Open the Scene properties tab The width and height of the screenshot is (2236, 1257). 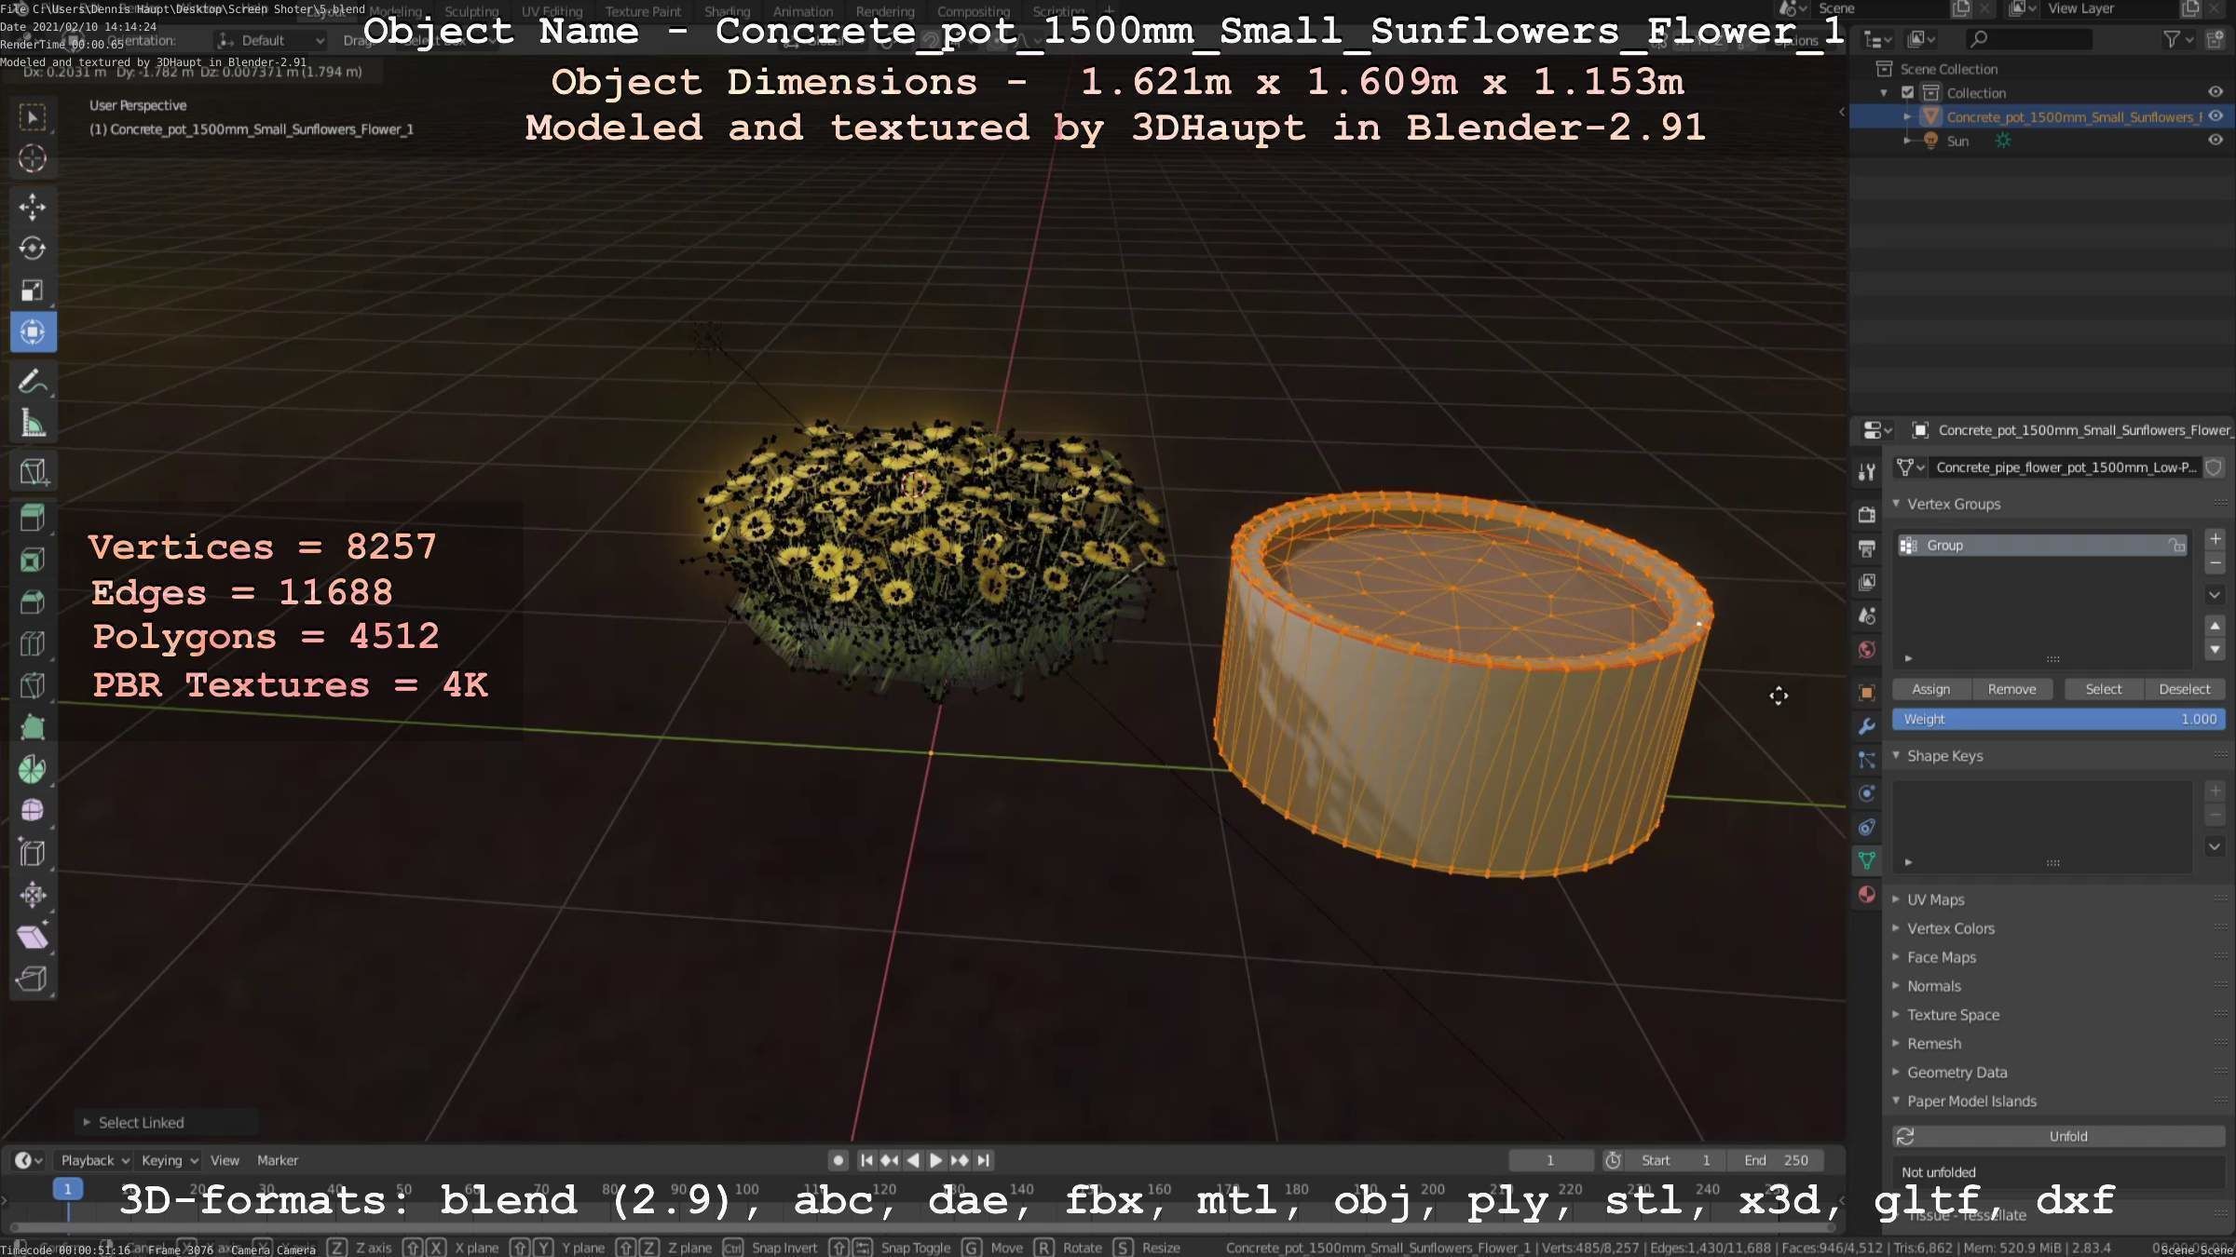[1866, 615]
